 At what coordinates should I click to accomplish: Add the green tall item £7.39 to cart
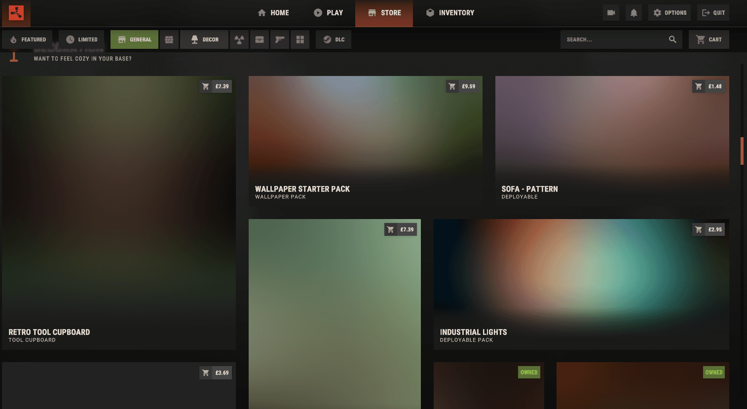pos(401,229)
